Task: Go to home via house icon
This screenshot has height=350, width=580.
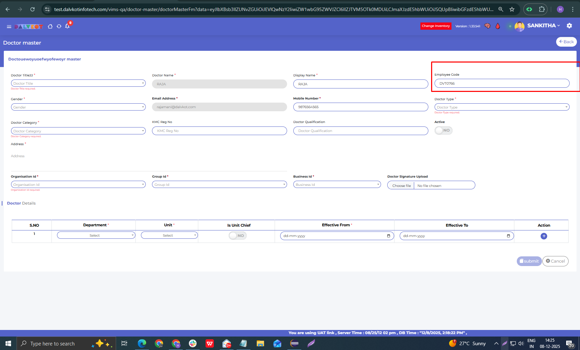Action: point(50,27)
